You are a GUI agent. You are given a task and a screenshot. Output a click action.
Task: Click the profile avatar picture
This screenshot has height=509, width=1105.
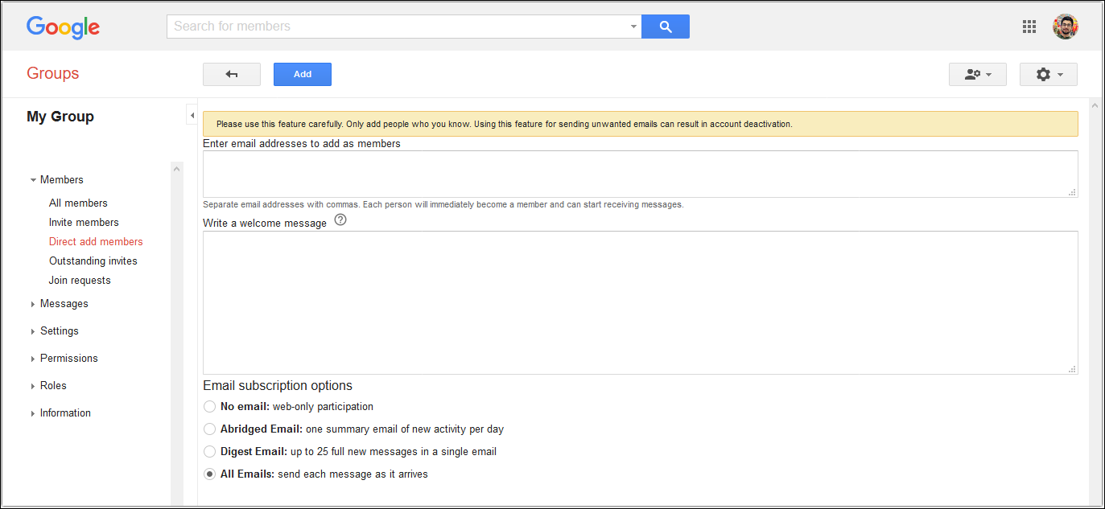(x=1065, y=26)
